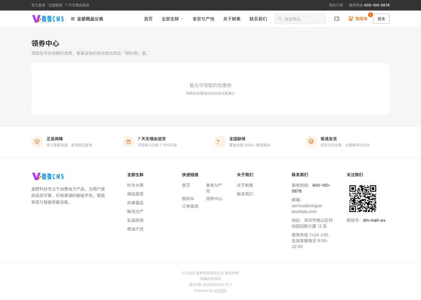Open footer quick link 领券中心
The height and width of the screenshot is (300, 421).
(214, 199)
